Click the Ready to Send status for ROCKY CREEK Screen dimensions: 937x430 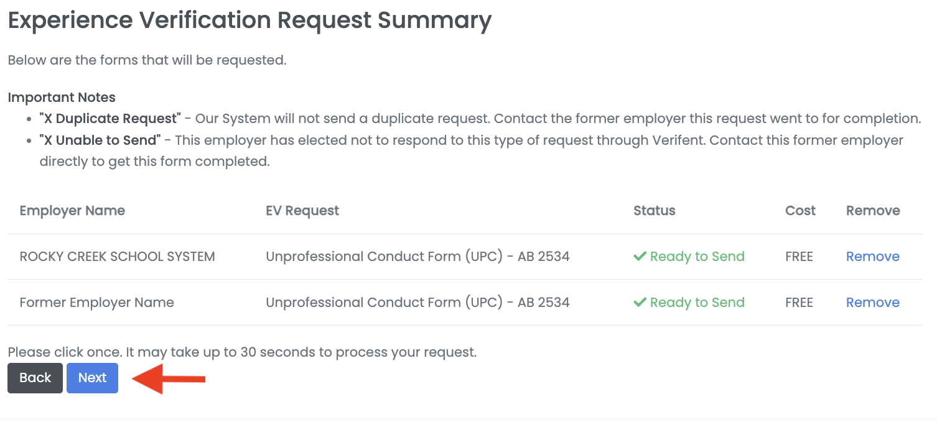tap(697, 256)
